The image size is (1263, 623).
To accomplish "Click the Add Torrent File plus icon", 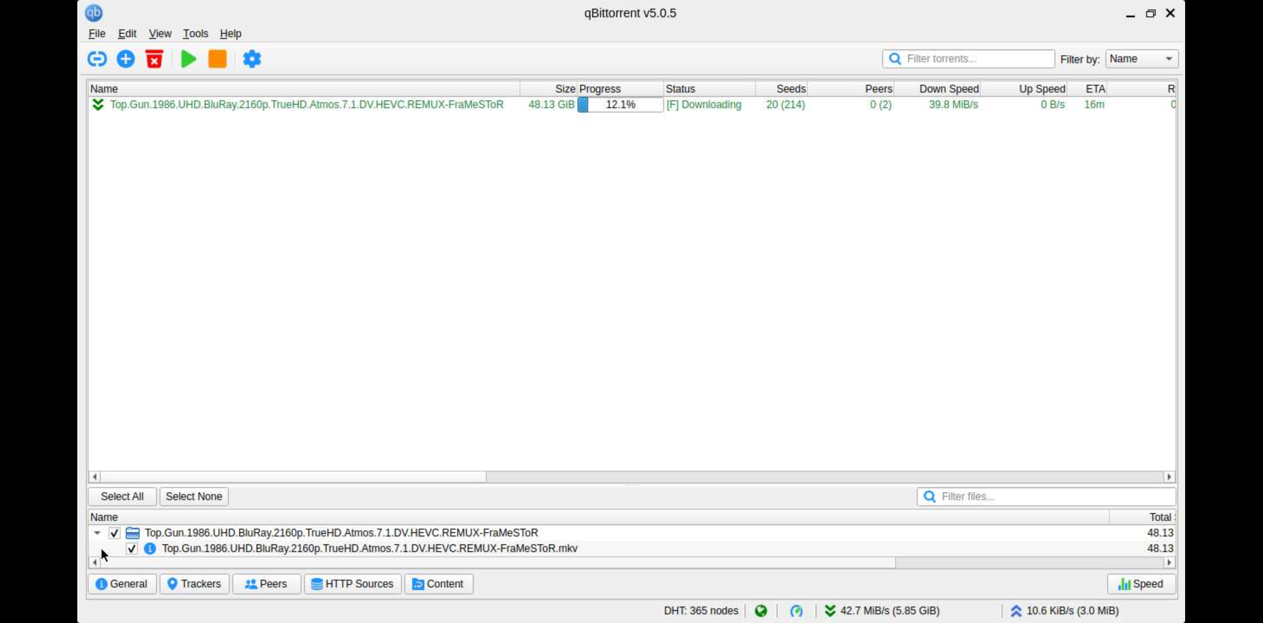I will click(x=126, y=59).
